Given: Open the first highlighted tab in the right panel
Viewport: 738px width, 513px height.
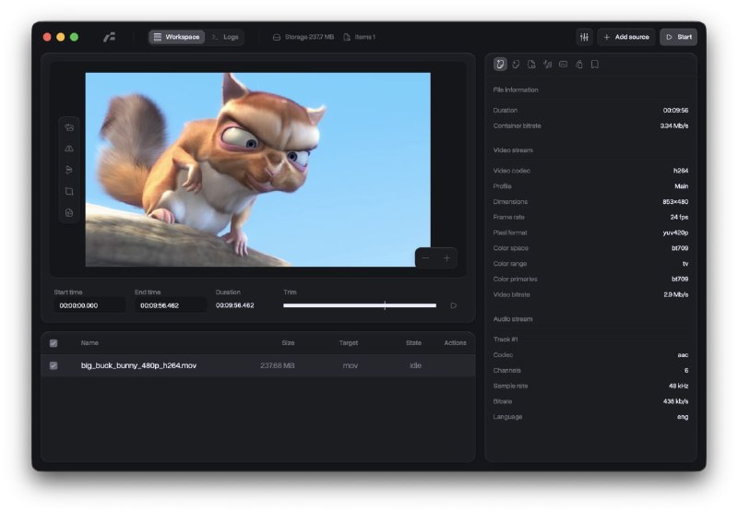Looking at the screenshot, I should [x=500, y=64].
